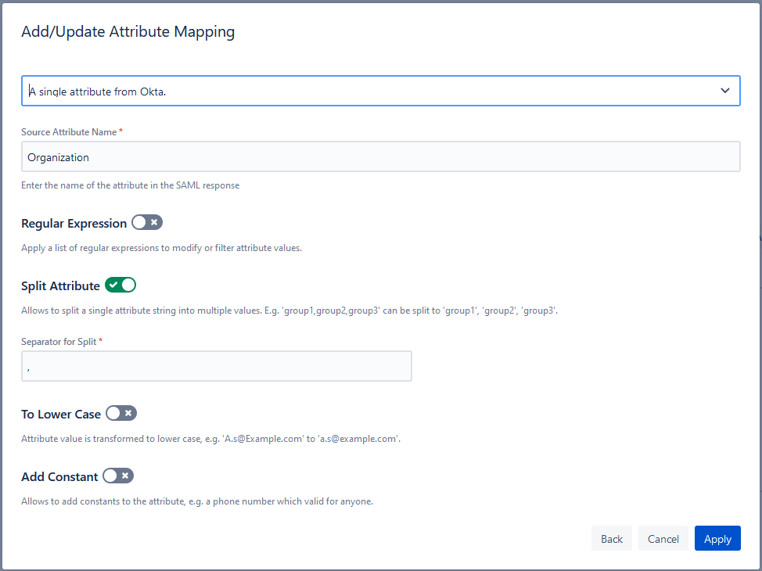Select the combo box showing 'A single attribute from Okta'

tap(381, 91)
